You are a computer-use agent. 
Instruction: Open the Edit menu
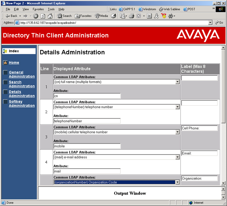[16, 9]
